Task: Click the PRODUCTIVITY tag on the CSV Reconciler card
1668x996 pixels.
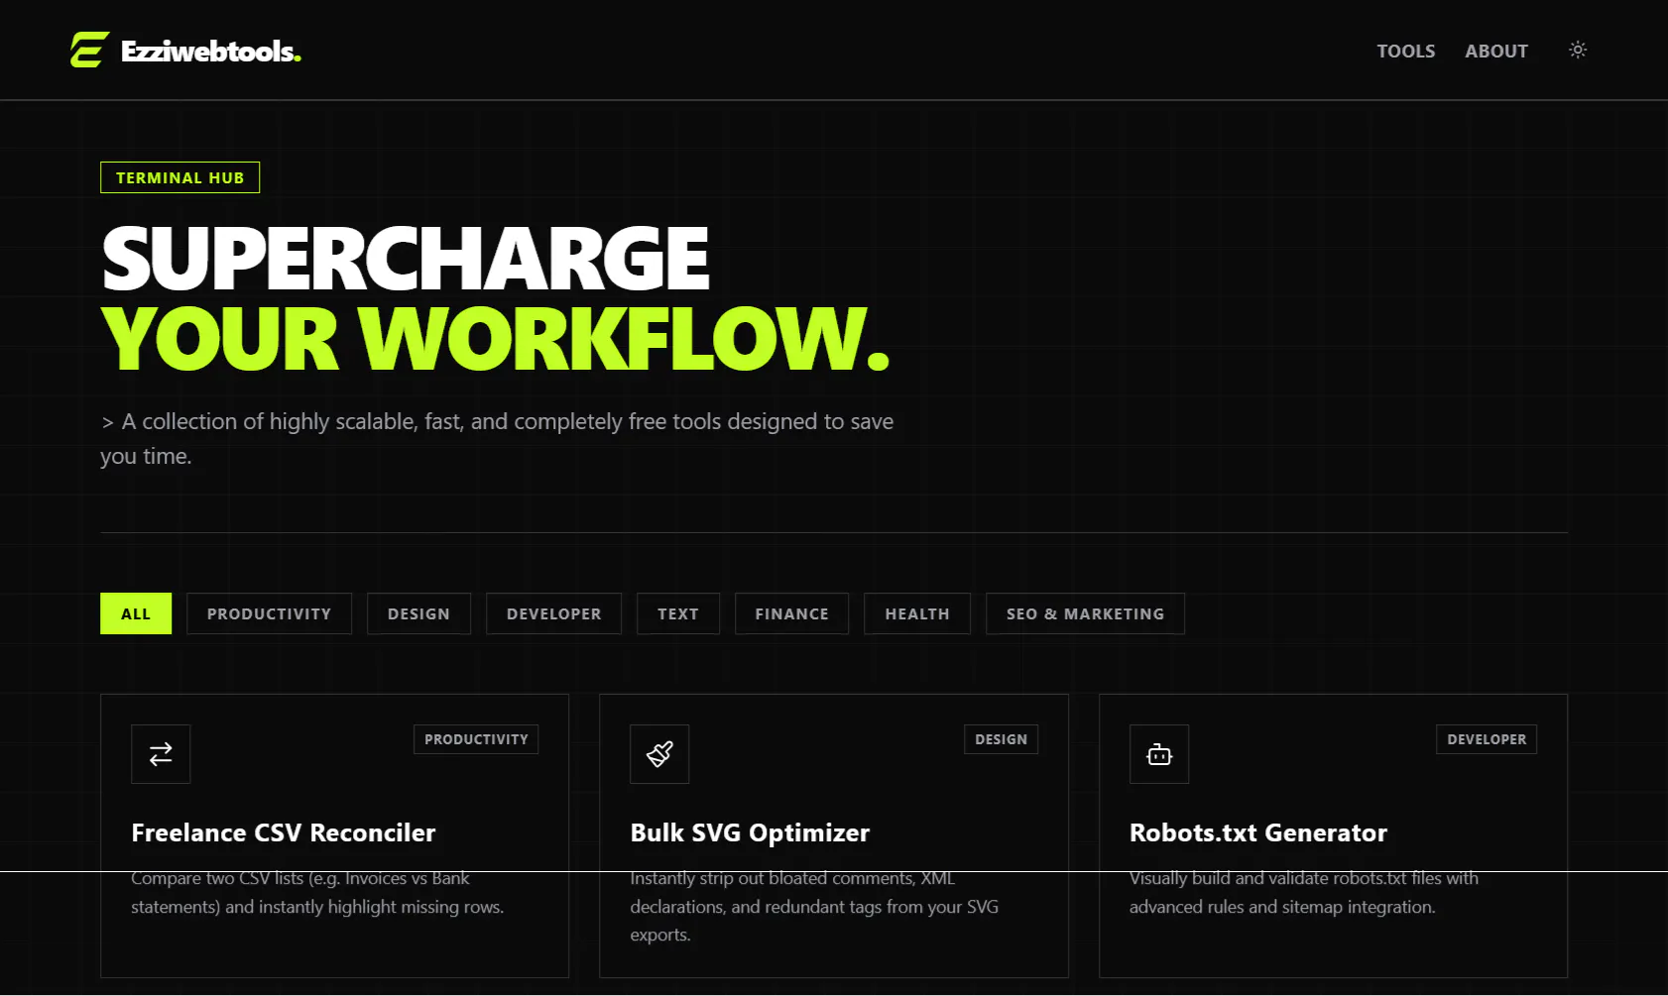Action: (476, 739)
